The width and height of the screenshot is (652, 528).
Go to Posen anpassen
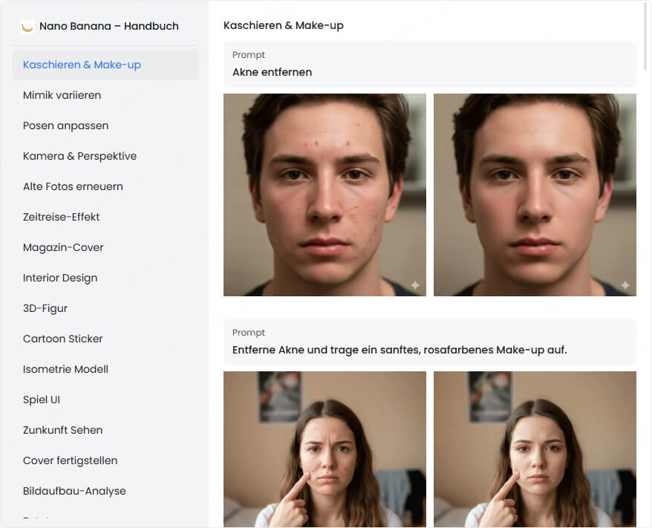[65, 126]
